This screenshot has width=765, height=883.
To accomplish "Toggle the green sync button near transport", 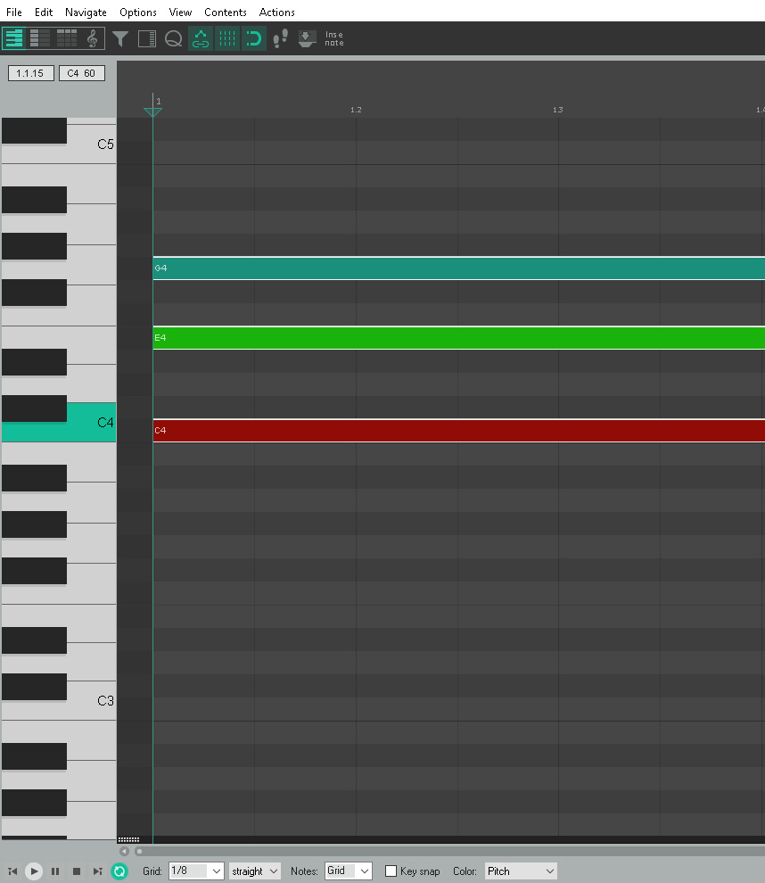I will click(x=119, y=871).
